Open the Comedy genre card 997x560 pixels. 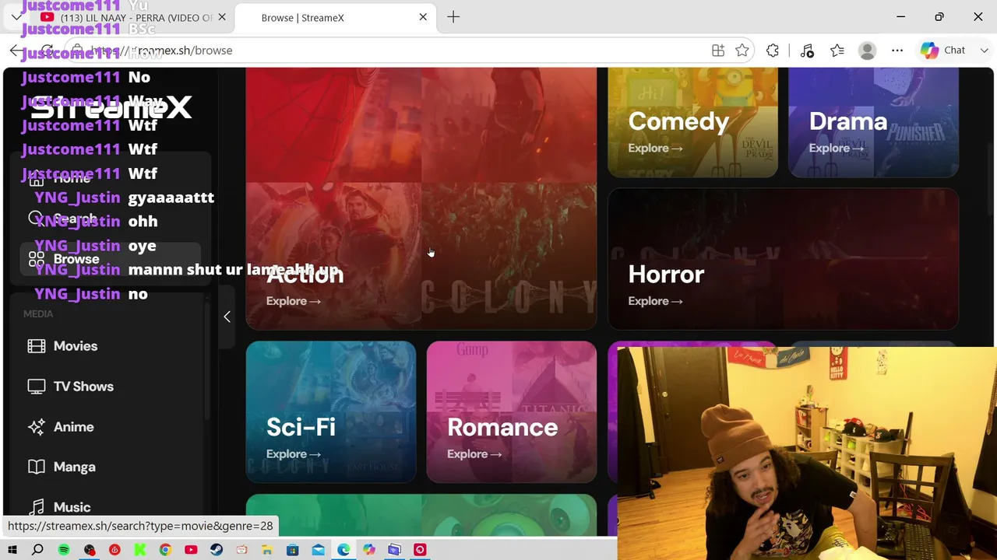692,122
